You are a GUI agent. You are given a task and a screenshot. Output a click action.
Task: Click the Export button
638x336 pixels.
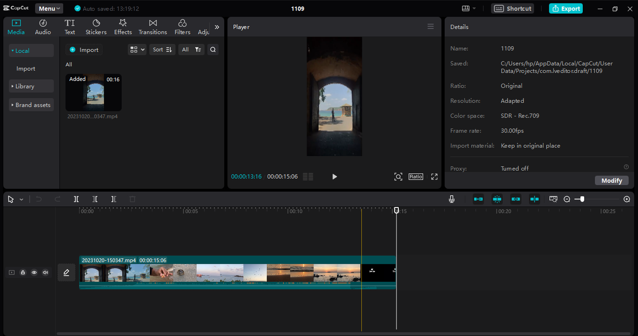(x=566, y=8)
